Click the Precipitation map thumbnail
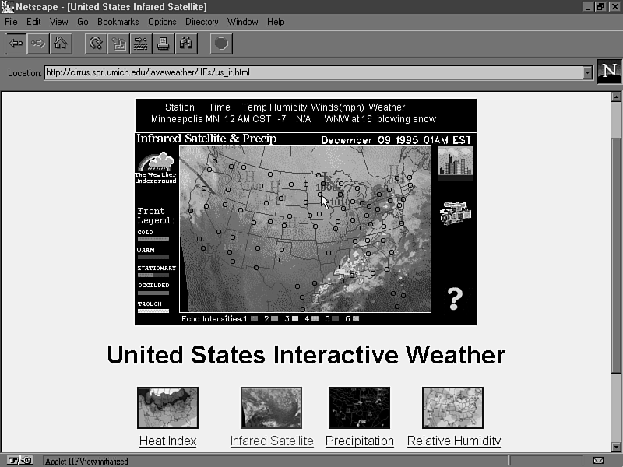 [x=359, y=408]
